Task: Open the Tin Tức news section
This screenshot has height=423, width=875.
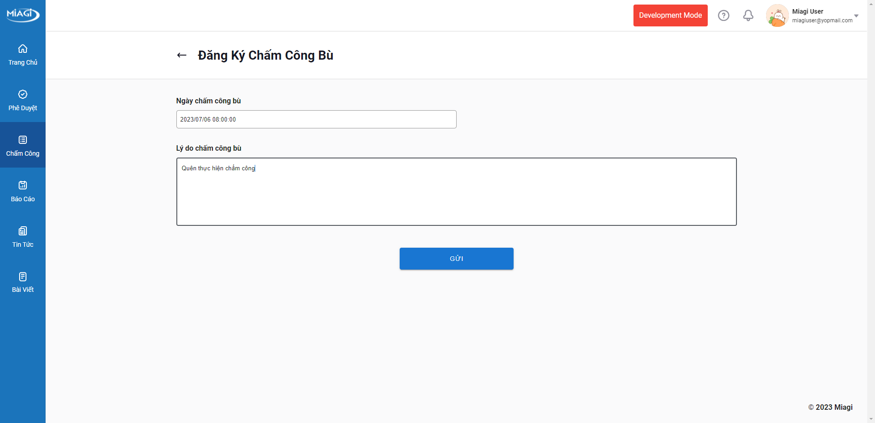Action: pyautogui.click(x=23, y=237)
